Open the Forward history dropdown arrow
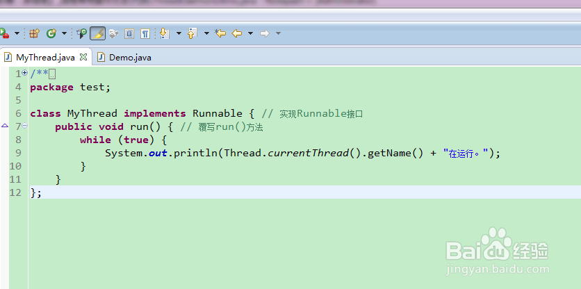Image resolution: width=581 pixels, height=289 pixels. click(278, 34)
